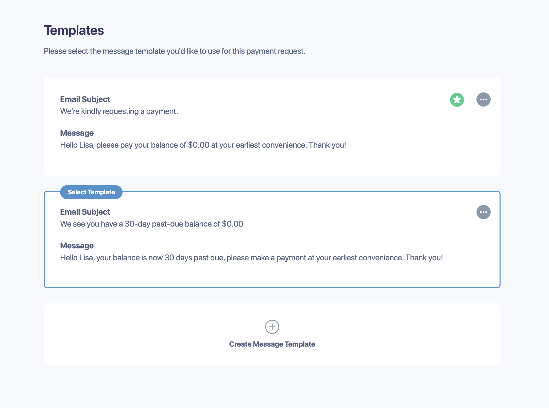Screen dimensions: 549x408
Task: Click the Email Subject label in the highlighted template card
Action: (x=85, y=212)
